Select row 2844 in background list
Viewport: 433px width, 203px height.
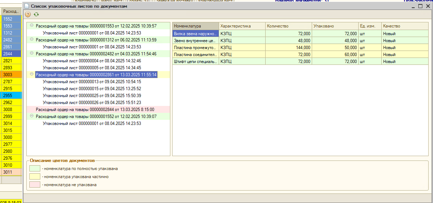point(11,53)
